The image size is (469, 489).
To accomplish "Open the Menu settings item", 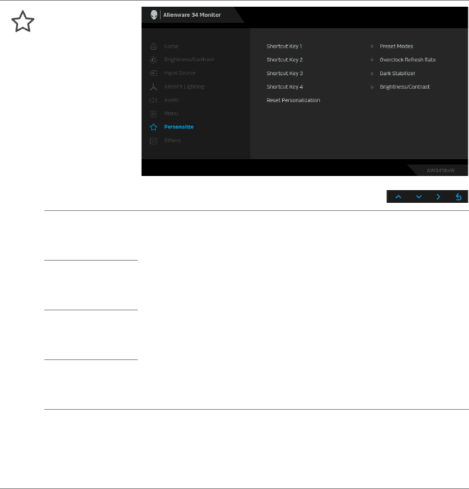I will click(171, 114).
